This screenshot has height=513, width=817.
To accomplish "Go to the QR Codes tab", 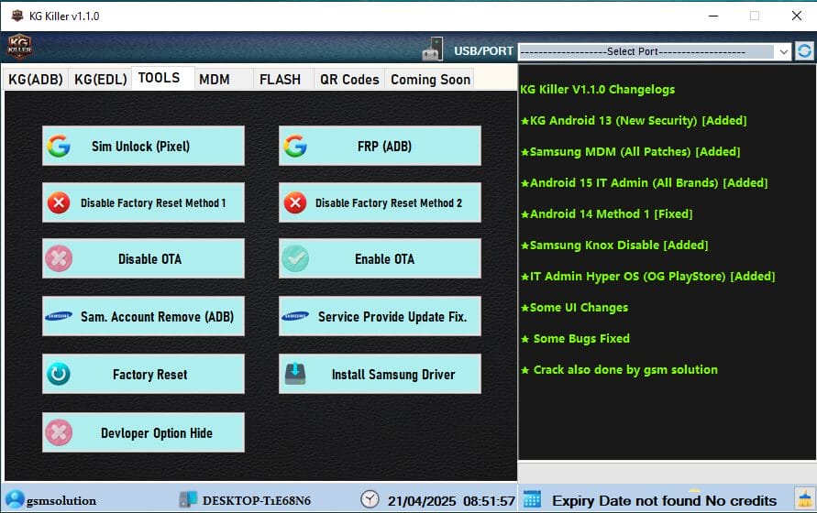I will click(348, 80).
